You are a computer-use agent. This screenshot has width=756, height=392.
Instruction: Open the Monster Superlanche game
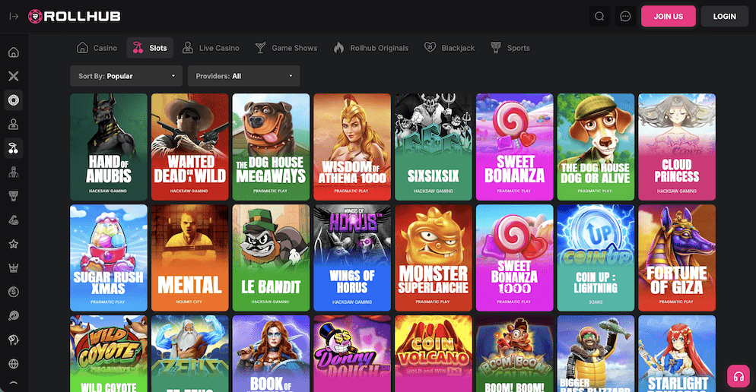[x=434, y=258]
